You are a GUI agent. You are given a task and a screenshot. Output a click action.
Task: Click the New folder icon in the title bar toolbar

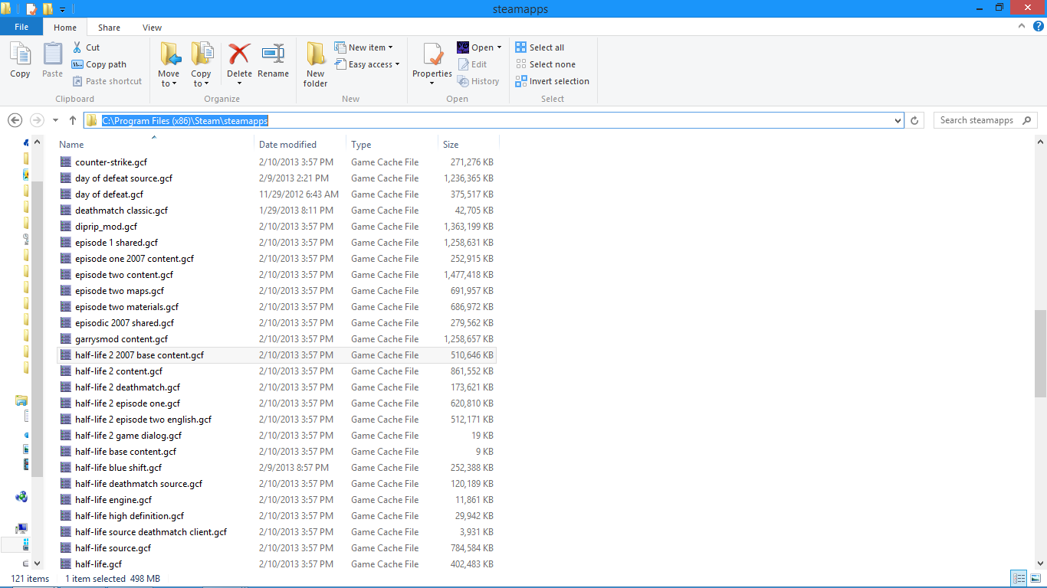click(x=48, y=9)
